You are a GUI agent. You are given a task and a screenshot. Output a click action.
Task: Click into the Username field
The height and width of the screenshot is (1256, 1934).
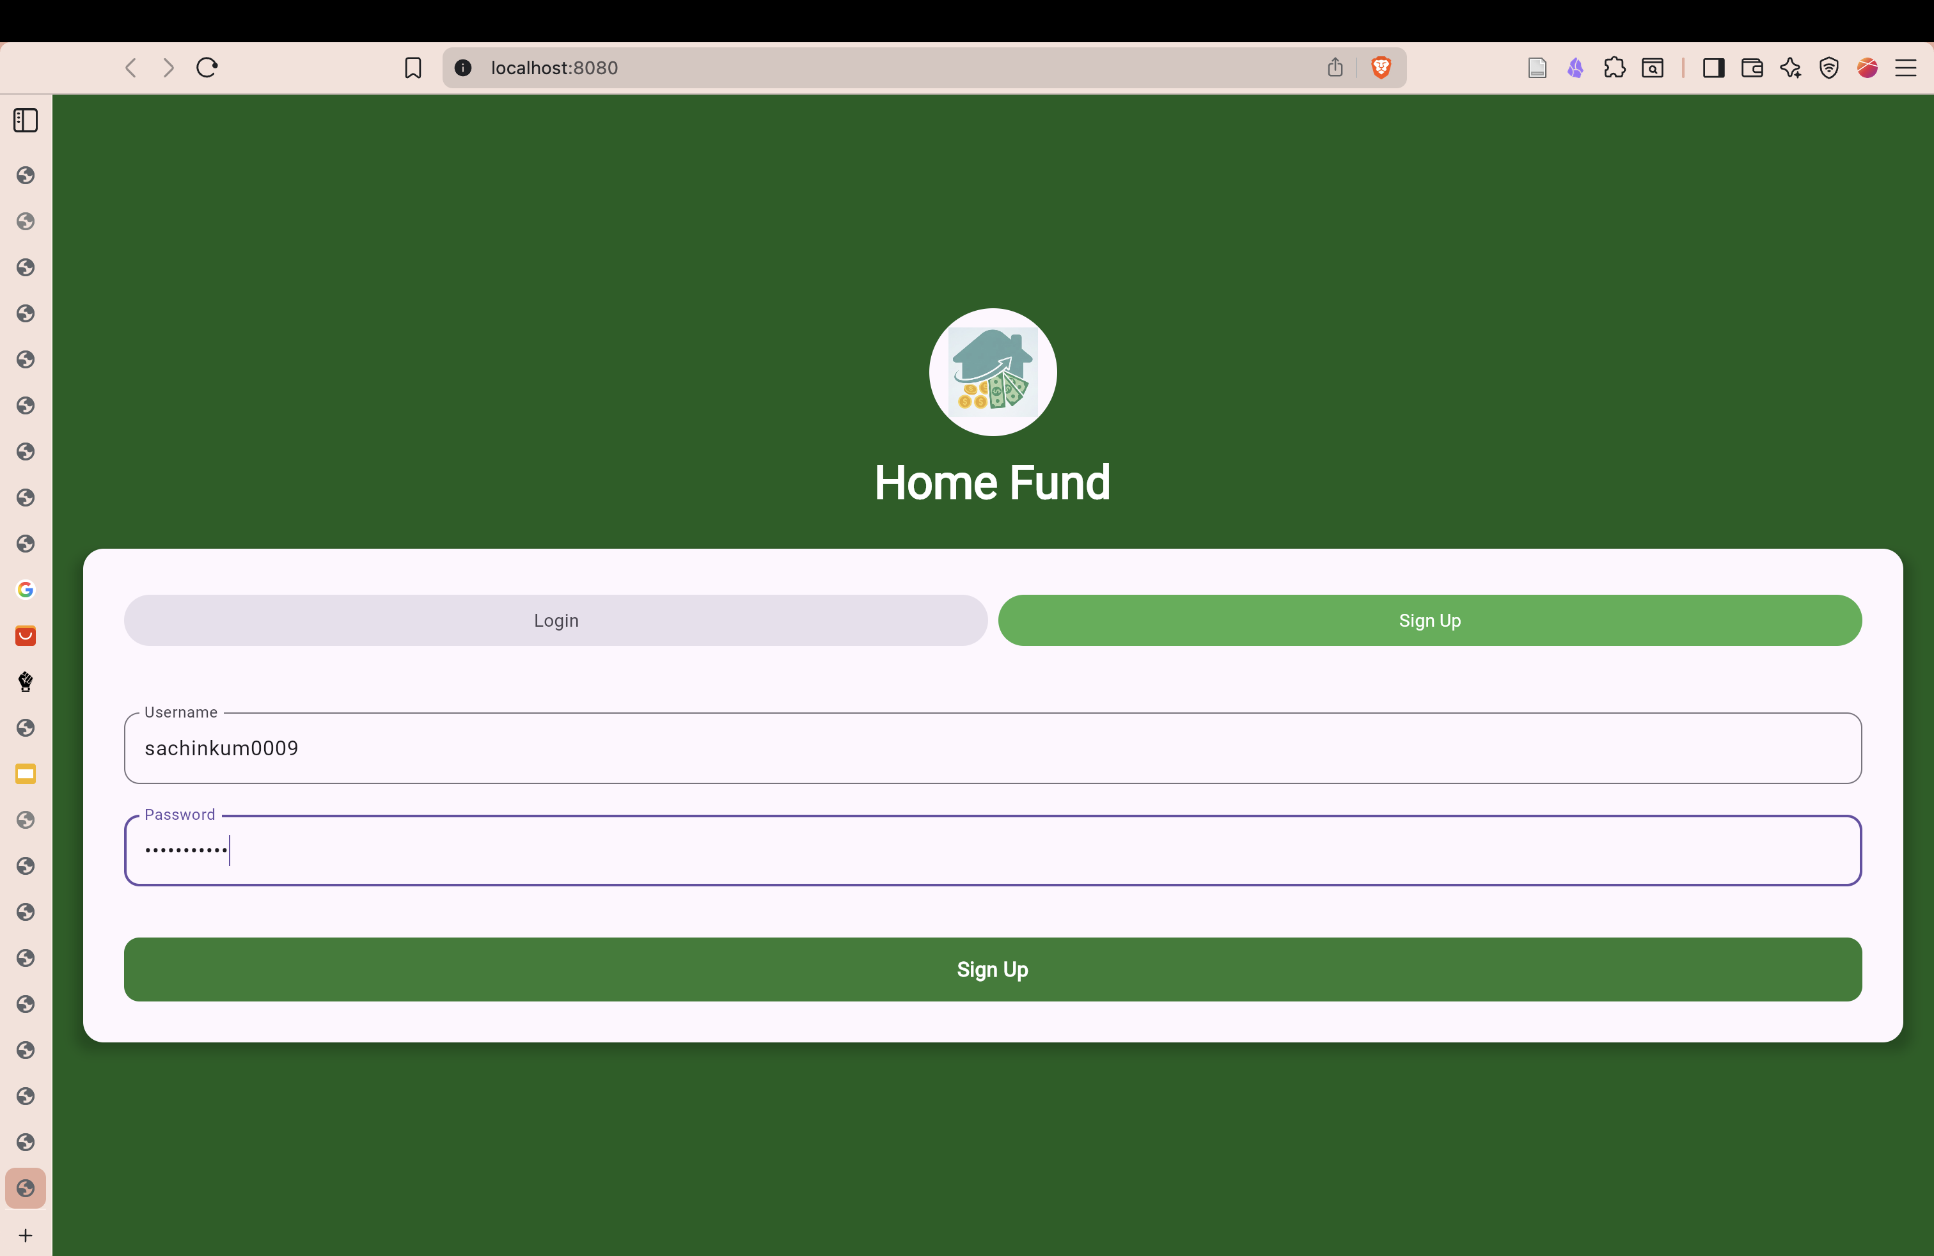[992, 748]
